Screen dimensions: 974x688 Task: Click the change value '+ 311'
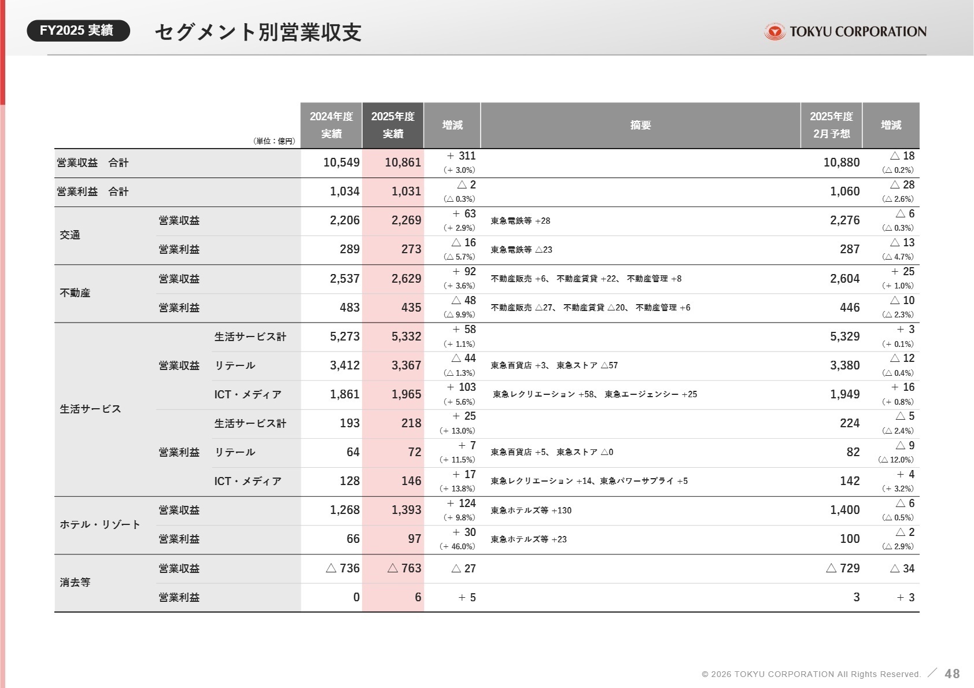(x=462, y=156)
